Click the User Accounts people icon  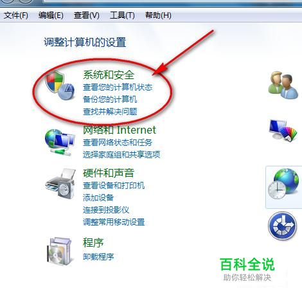click(283, 85)
